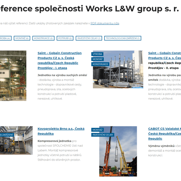The image size is (181, 181).
Task: Click the compressor unit interior photo
Action: point(16,140)
